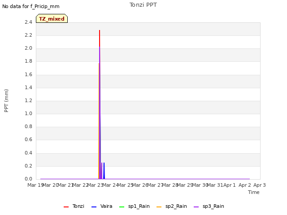Click the 1.8 y-axis tick label
287x215 pixels.
coord(28,61)
